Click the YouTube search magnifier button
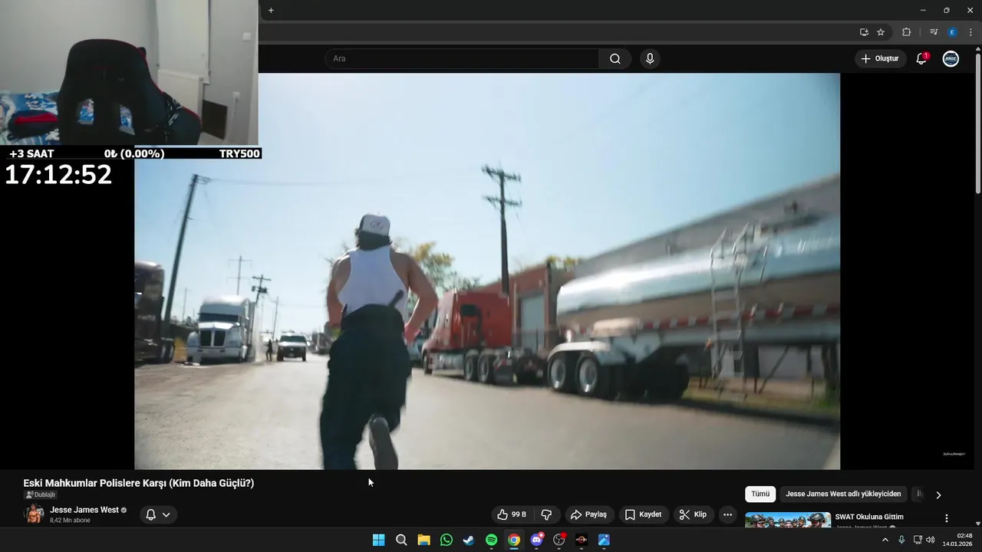 coord(615,59)
